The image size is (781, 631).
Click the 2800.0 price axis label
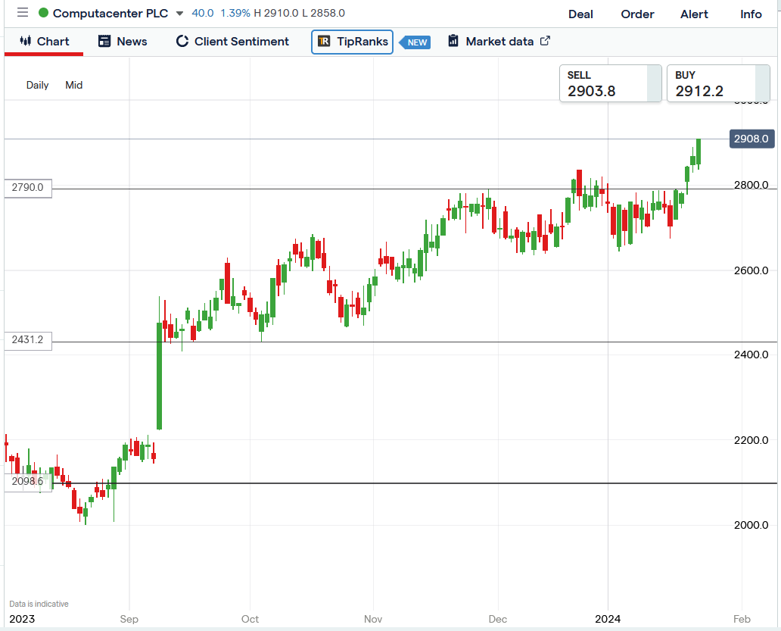click(751, 185)
